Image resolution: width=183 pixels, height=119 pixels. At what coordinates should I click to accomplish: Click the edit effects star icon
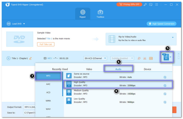click(x=139, y=58)
